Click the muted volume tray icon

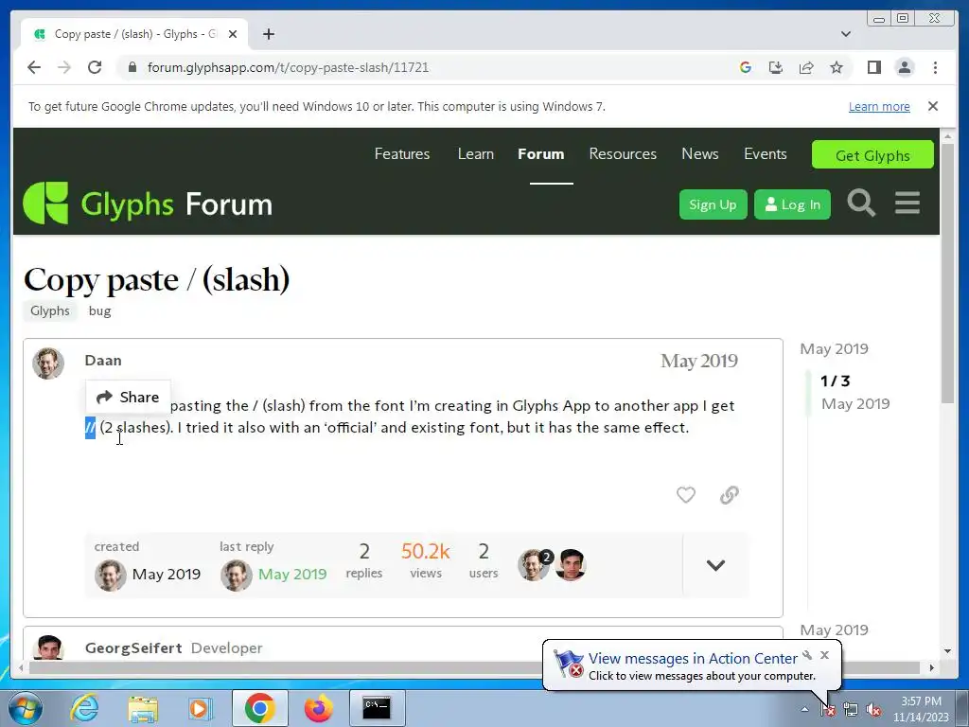[x=873, y=710]
